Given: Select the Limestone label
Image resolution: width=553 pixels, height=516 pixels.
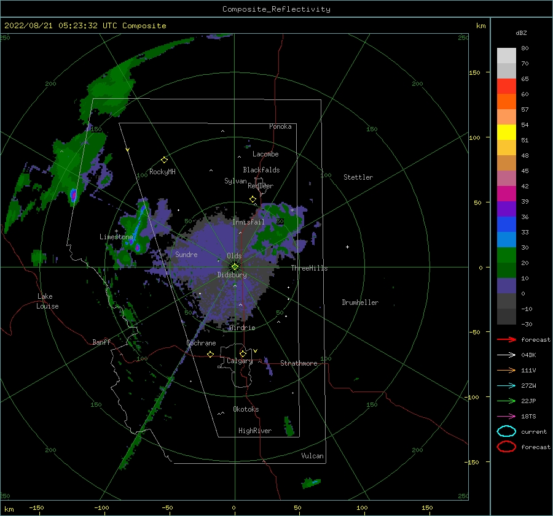Looking at the screenshot, I should (116, 237).
